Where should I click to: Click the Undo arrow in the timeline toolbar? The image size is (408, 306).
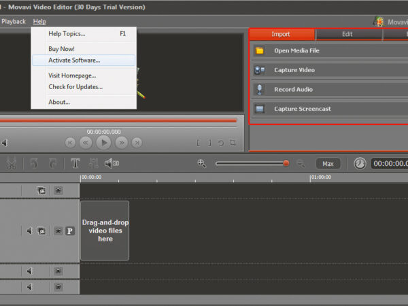pyautogui.click(x=35, y=163)
